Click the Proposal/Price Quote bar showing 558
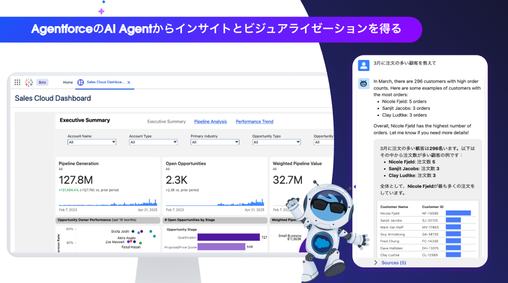Viewport: 508px width, 283px height. (221, 247)
